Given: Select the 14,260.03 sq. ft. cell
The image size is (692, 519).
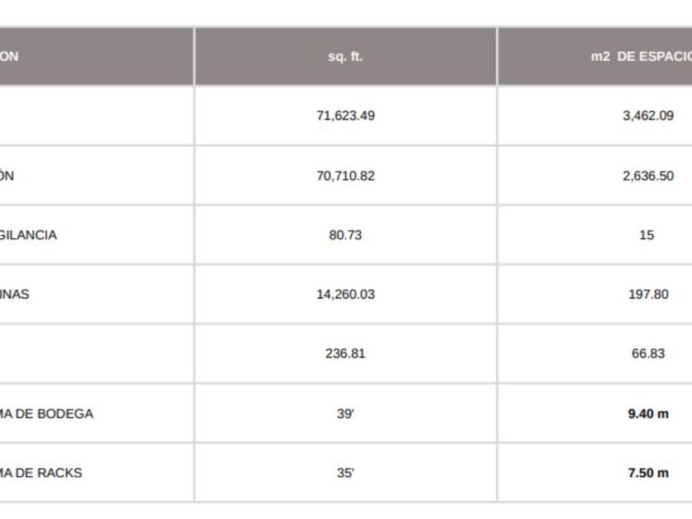Looking at the screenshot, I should point(345,294).
